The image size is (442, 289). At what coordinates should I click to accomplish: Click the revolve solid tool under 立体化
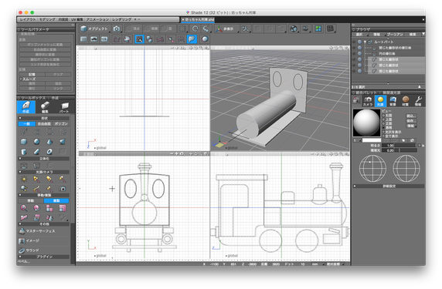(36, 165)
